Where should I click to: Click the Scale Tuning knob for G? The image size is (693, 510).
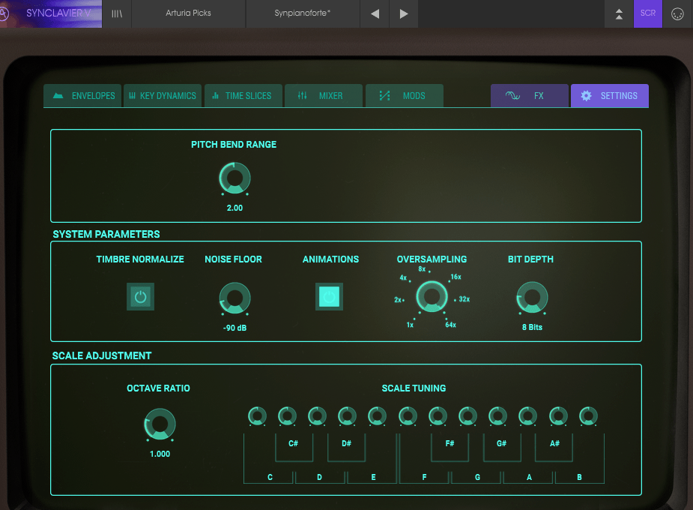[x=467, y=416]
